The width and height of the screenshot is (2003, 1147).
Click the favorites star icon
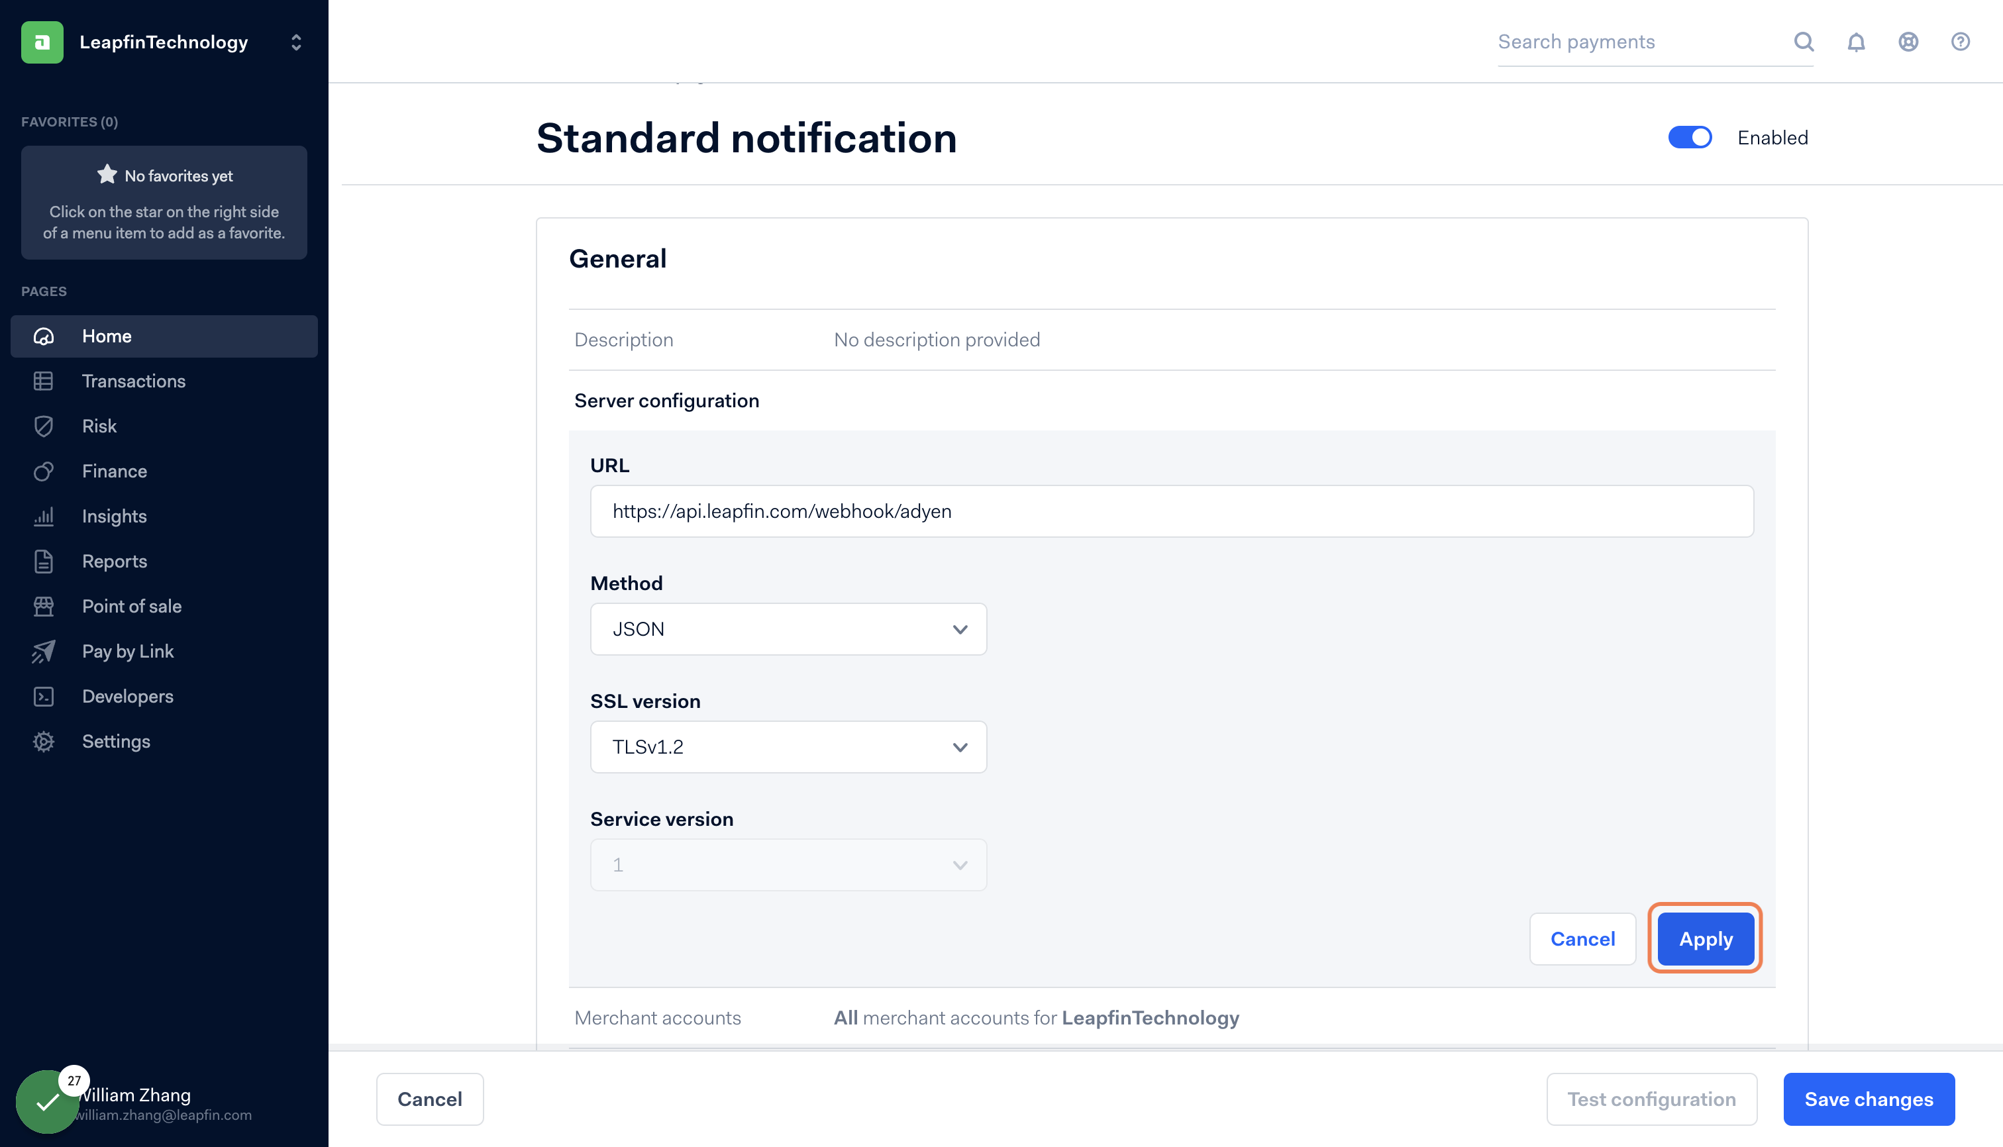click(x=107, y=174)
